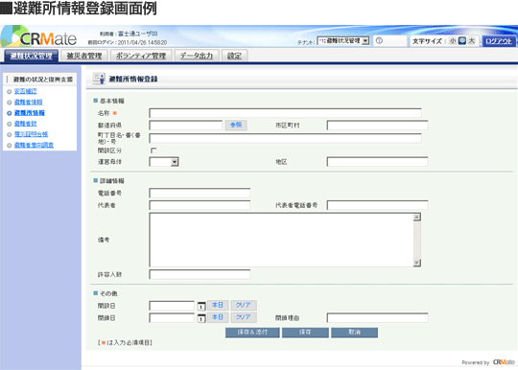
Task: Click クリア button for 閉鎖日
Action: [243, 317]
